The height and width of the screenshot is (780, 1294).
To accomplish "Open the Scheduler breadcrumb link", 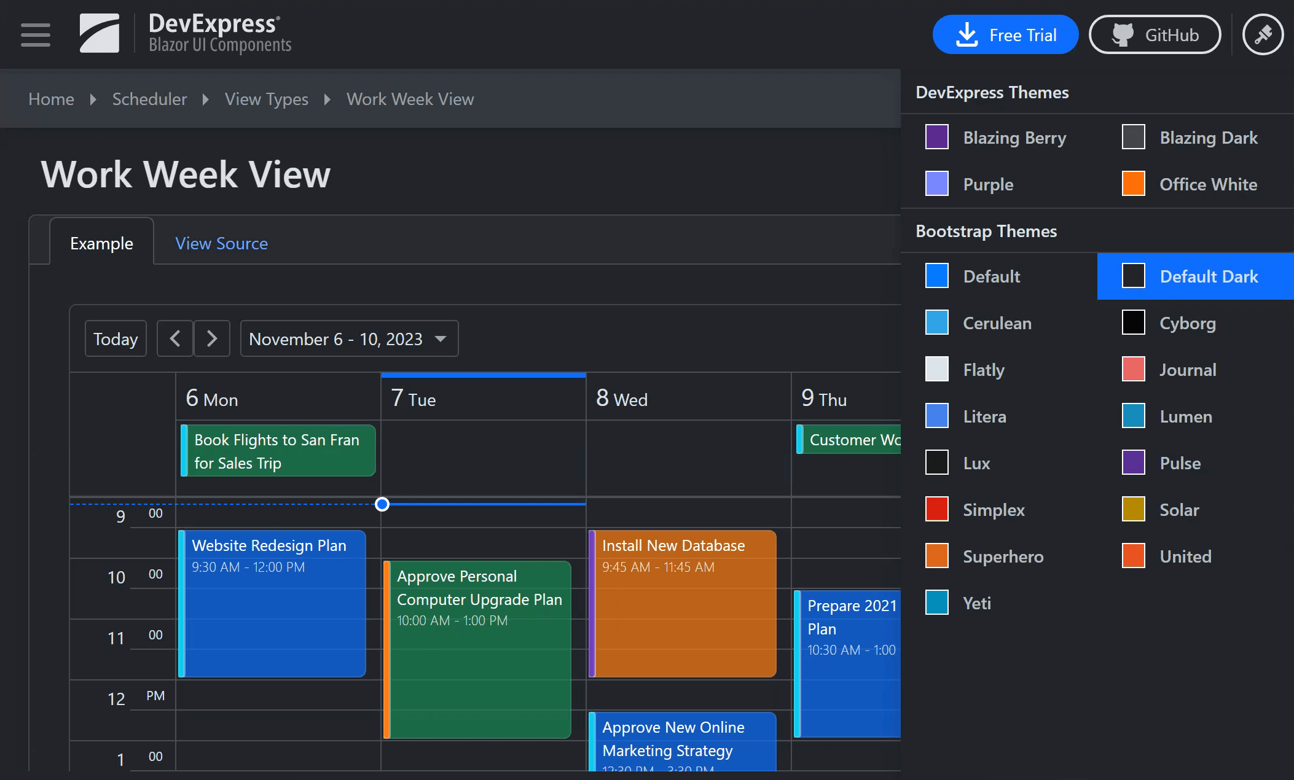I will (149, 99).
